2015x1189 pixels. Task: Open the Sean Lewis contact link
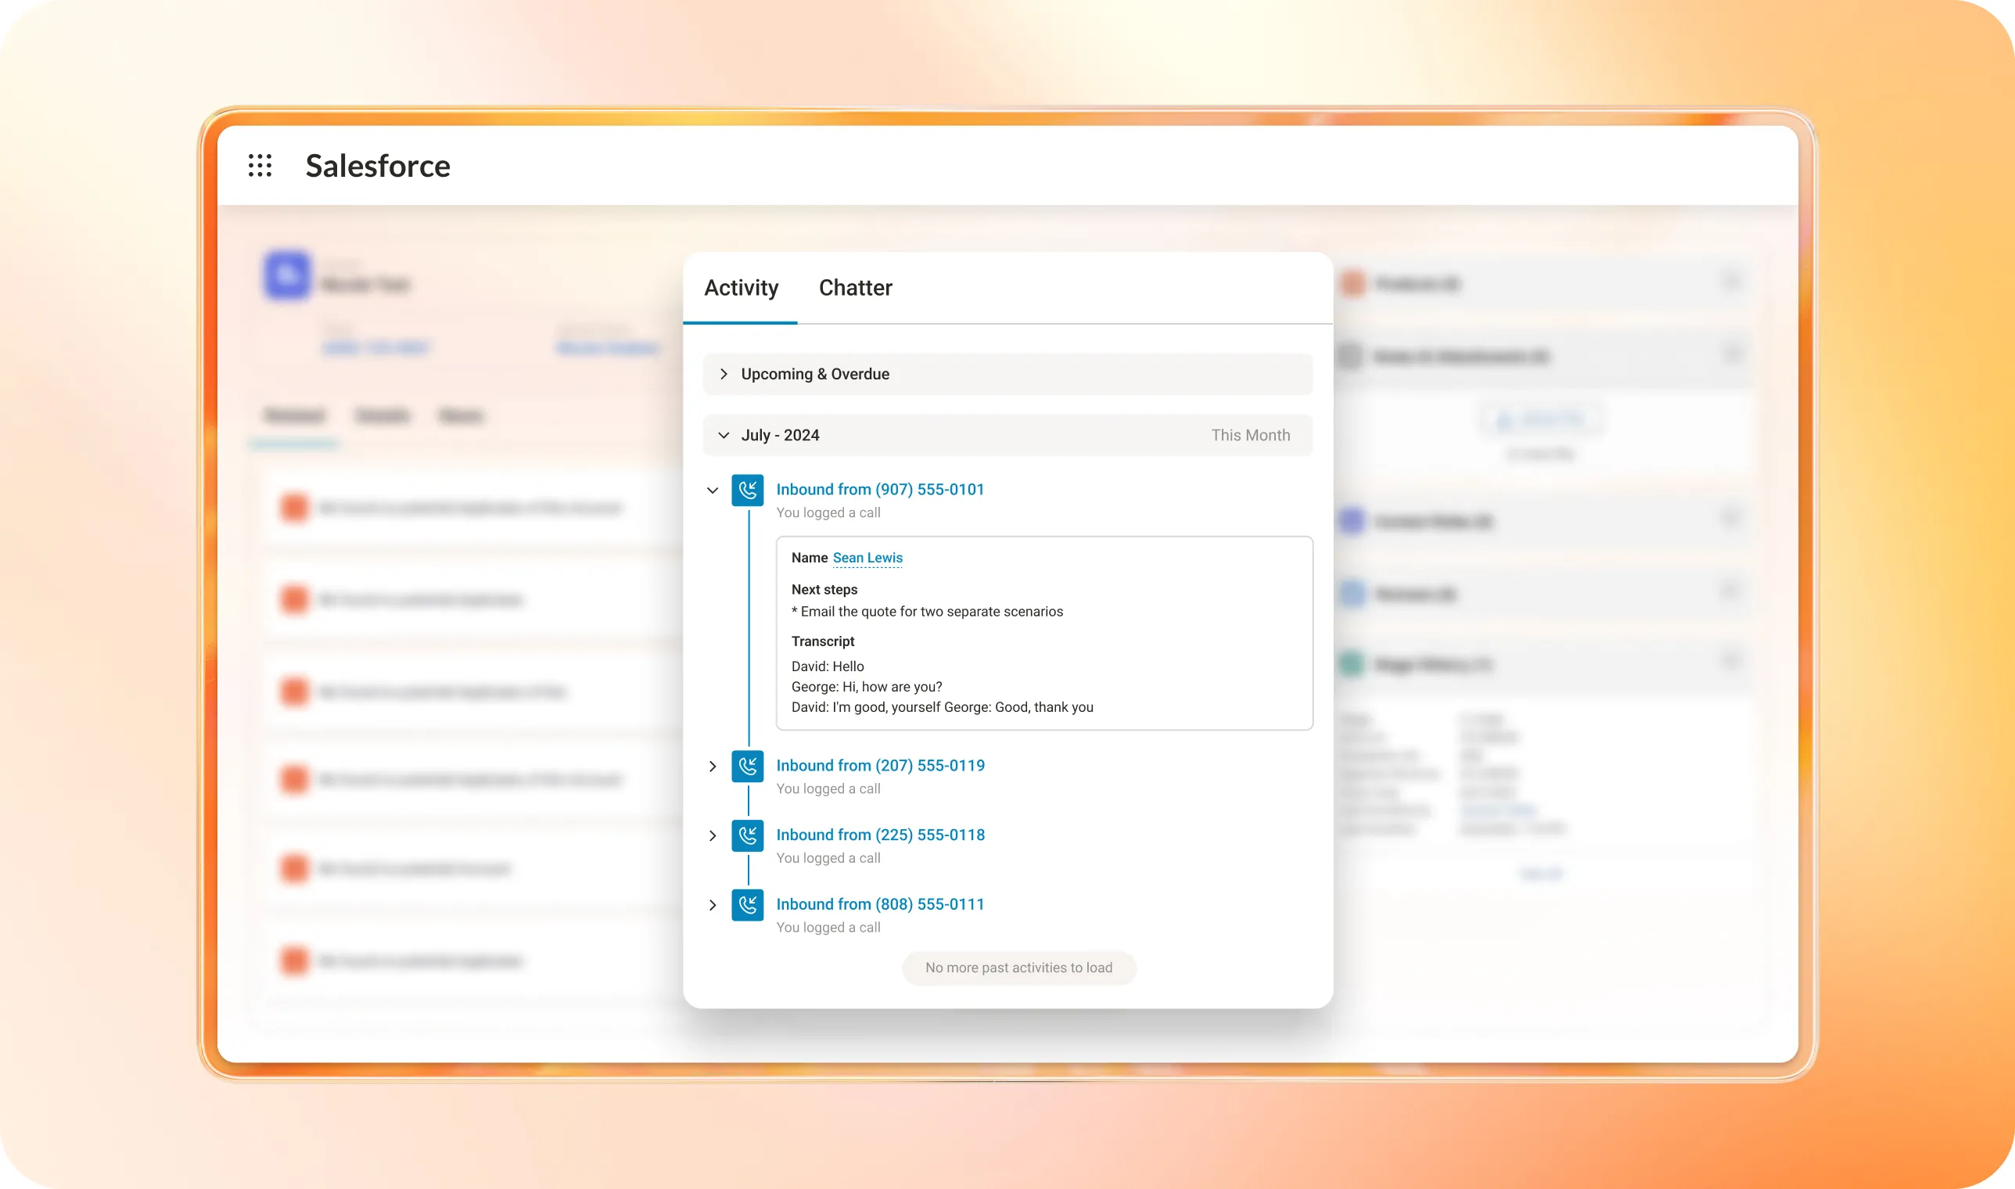(867, 557)
